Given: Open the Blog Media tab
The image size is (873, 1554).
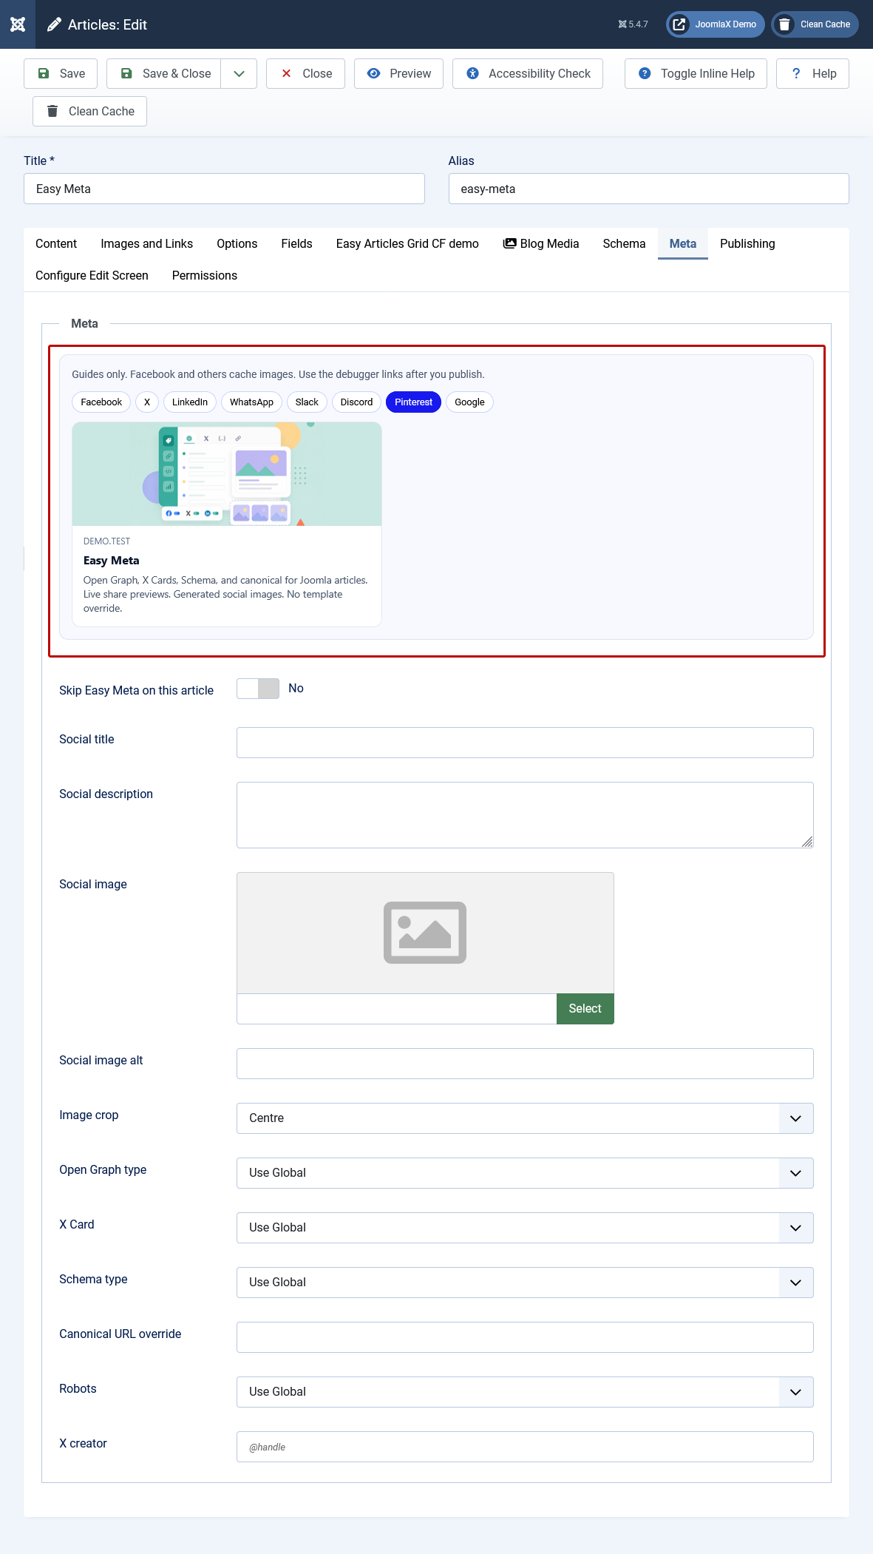Looking at the screenshot, I should [541, 244].
